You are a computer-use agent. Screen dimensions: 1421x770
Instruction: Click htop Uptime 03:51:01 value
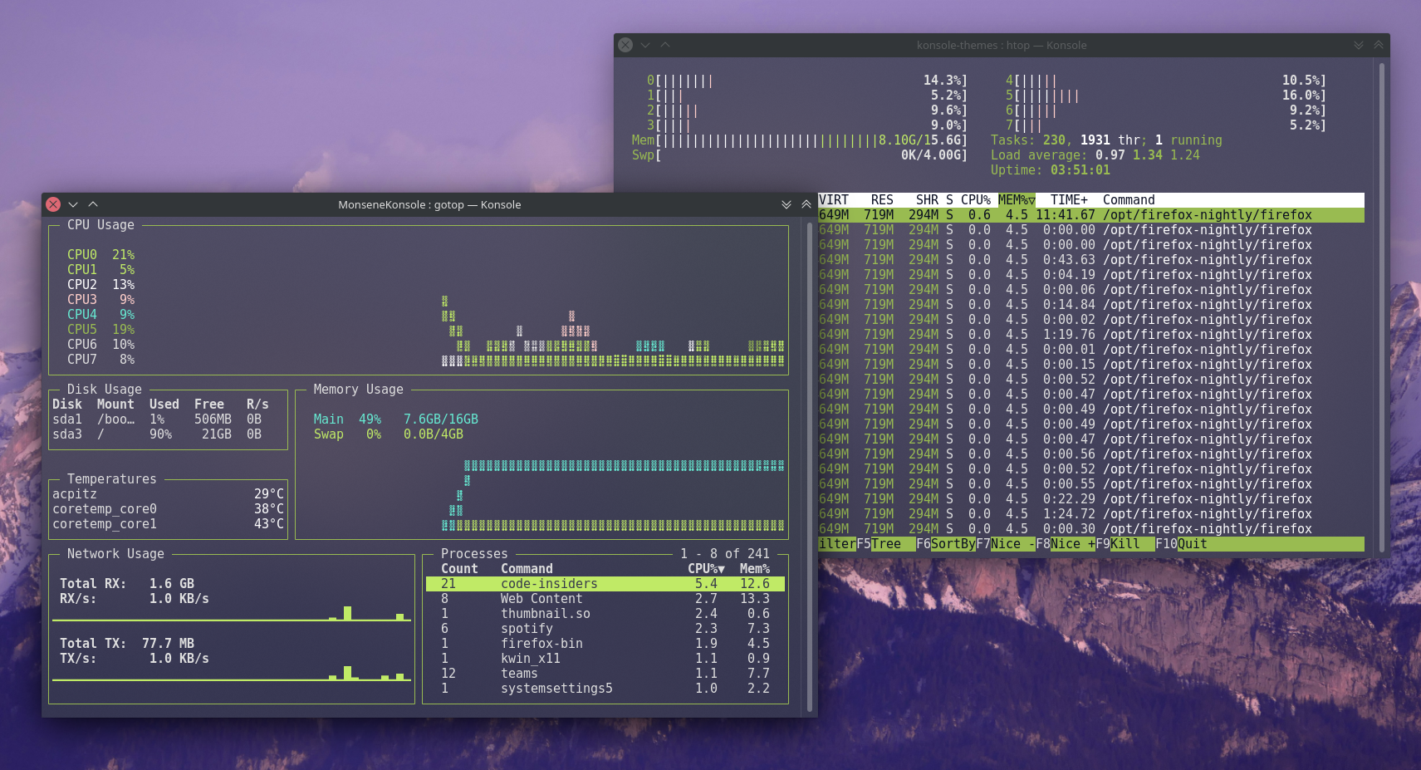coord(1080,170)
